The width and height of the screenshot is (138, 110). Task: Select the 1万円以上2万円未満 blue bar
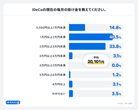tap(91, 37)
